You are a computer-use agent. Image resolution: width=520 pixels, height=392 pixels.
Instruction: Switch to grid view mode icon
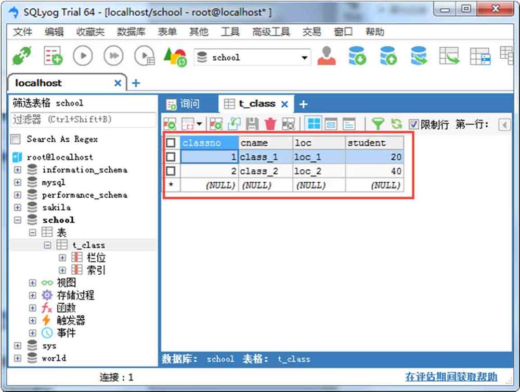click(314, 124)
